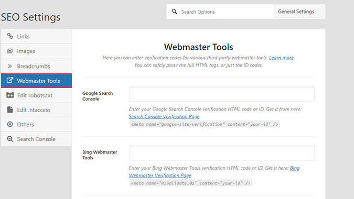
Task: Open the Edit robots.txt tab
Action: 36,95
